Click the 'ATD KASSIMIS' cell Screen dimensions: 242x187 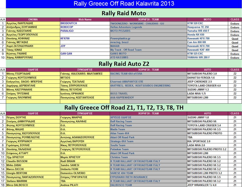pos(148,58)
